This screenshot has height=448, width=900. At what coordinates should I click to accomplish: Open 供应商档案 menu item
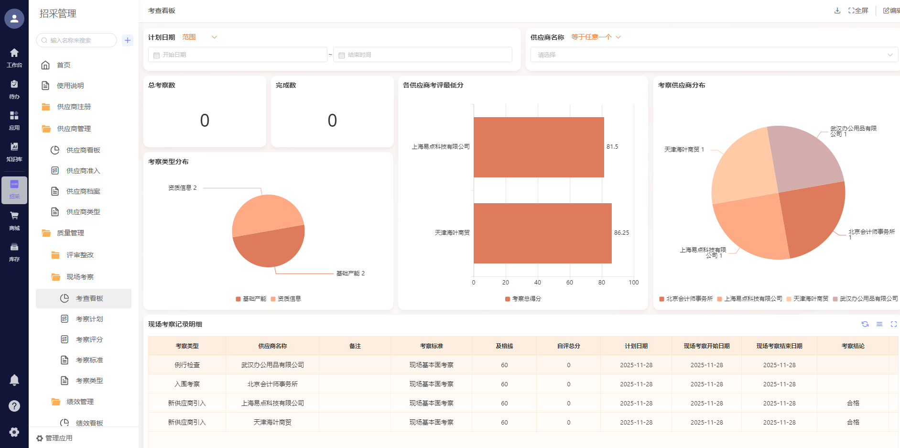tap(83, 191)
